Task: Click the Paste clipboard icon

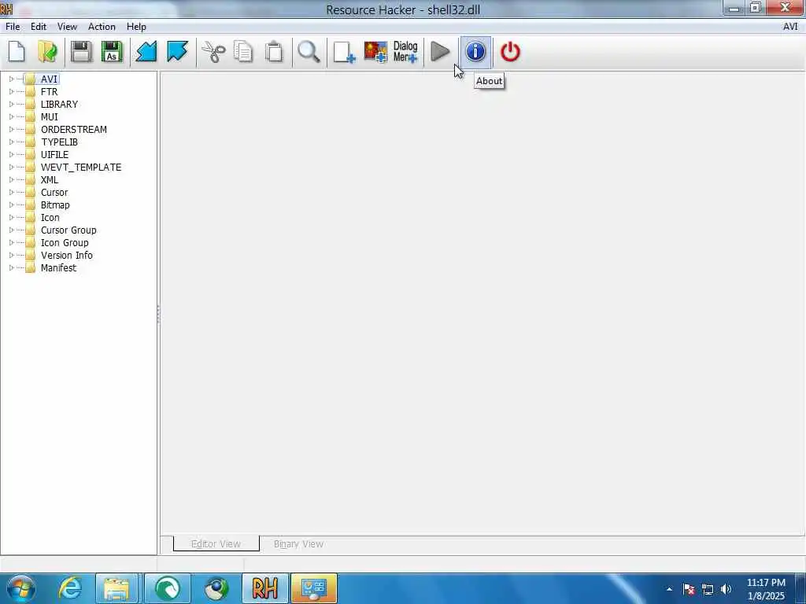Action: coord(274,52)
